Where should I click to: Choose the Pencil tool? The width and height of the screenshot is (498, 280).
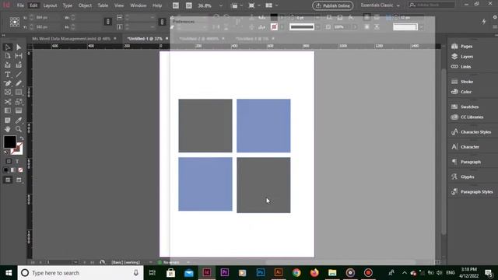[x=19, y=83]
